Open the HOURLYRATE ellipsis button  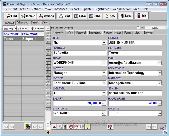coord(159,103)
